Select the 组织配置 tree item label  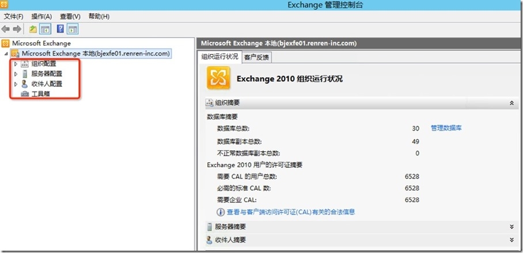(x=44, y=64)
